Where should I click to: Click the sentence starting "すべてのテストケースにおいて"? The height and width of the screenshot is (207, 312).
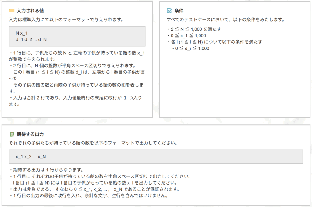click(x=225, y=19)
